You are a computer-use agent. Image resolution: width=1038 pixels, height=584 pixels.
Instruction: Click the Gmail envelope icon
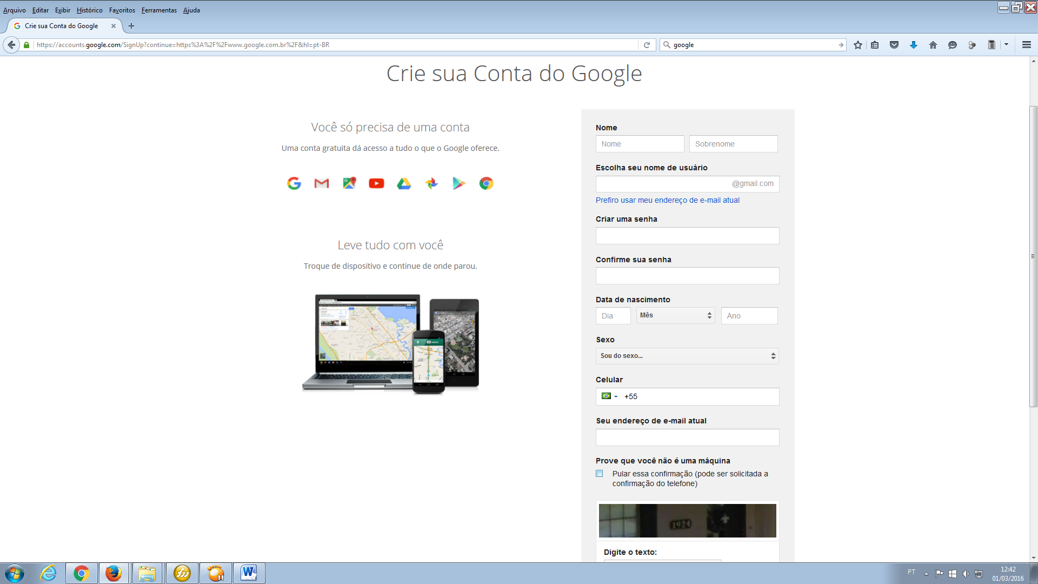(322, 183)
